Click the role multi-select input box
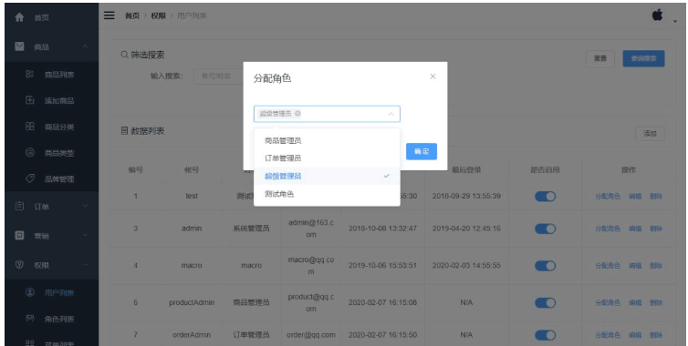This screenshot has width=688, height=346. (x=327, y=114)
